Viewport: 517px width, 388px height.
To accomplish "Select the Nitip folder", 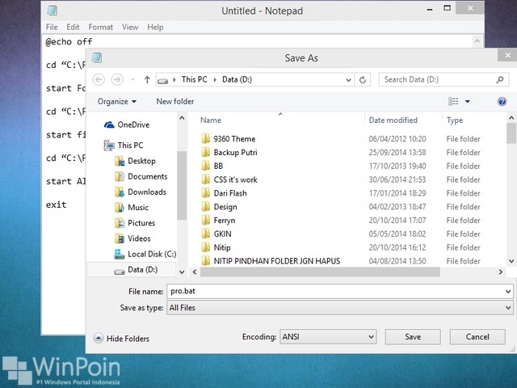I will [216, 247].
